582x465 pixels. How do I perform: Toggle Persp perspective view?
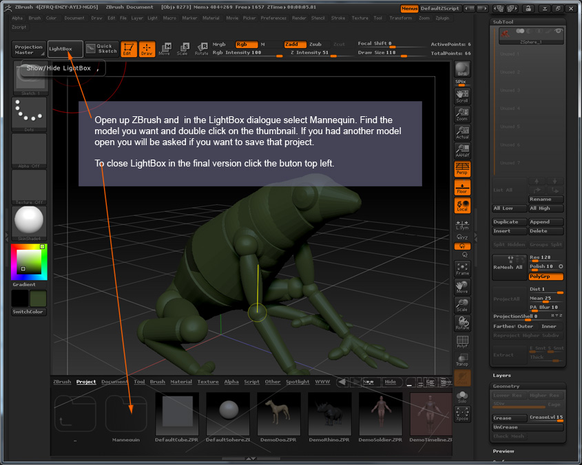(x=462, y=169)
